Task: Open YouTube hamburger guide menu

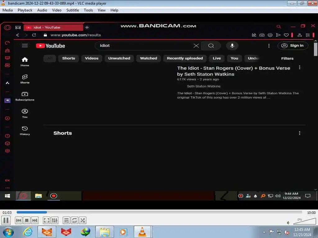Action: [25, 46]
